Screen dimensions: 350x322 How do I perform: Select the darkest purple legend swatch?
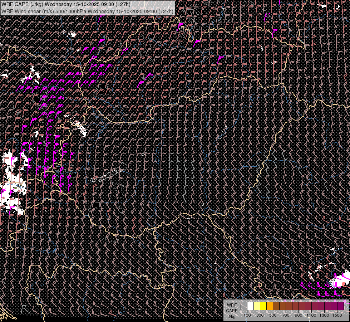pos(341,306)
